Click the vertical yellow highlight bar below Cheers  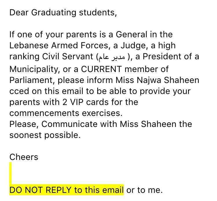click(10, 173)
